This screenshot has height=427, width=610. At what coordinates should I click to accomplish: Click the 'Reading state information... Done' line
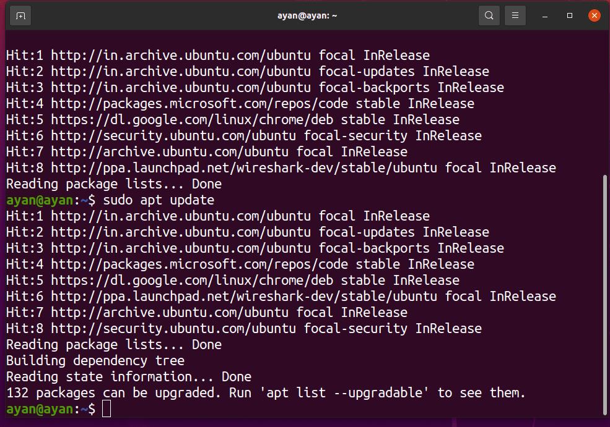point(129,377)
